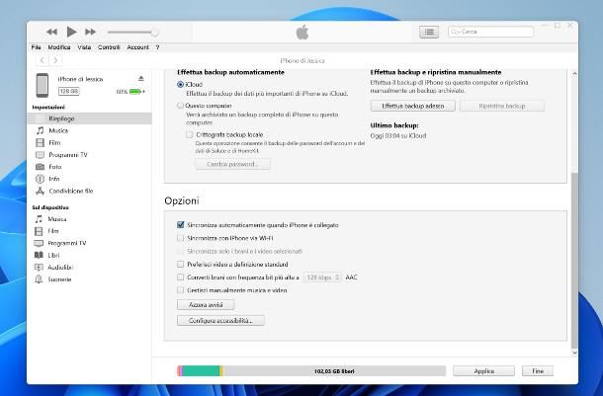Click the rewind (previous track) button
The image size is (603, 396).
coord(51,32)
